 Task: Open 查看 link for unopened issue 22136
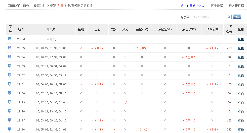click(x=241, y=39)
